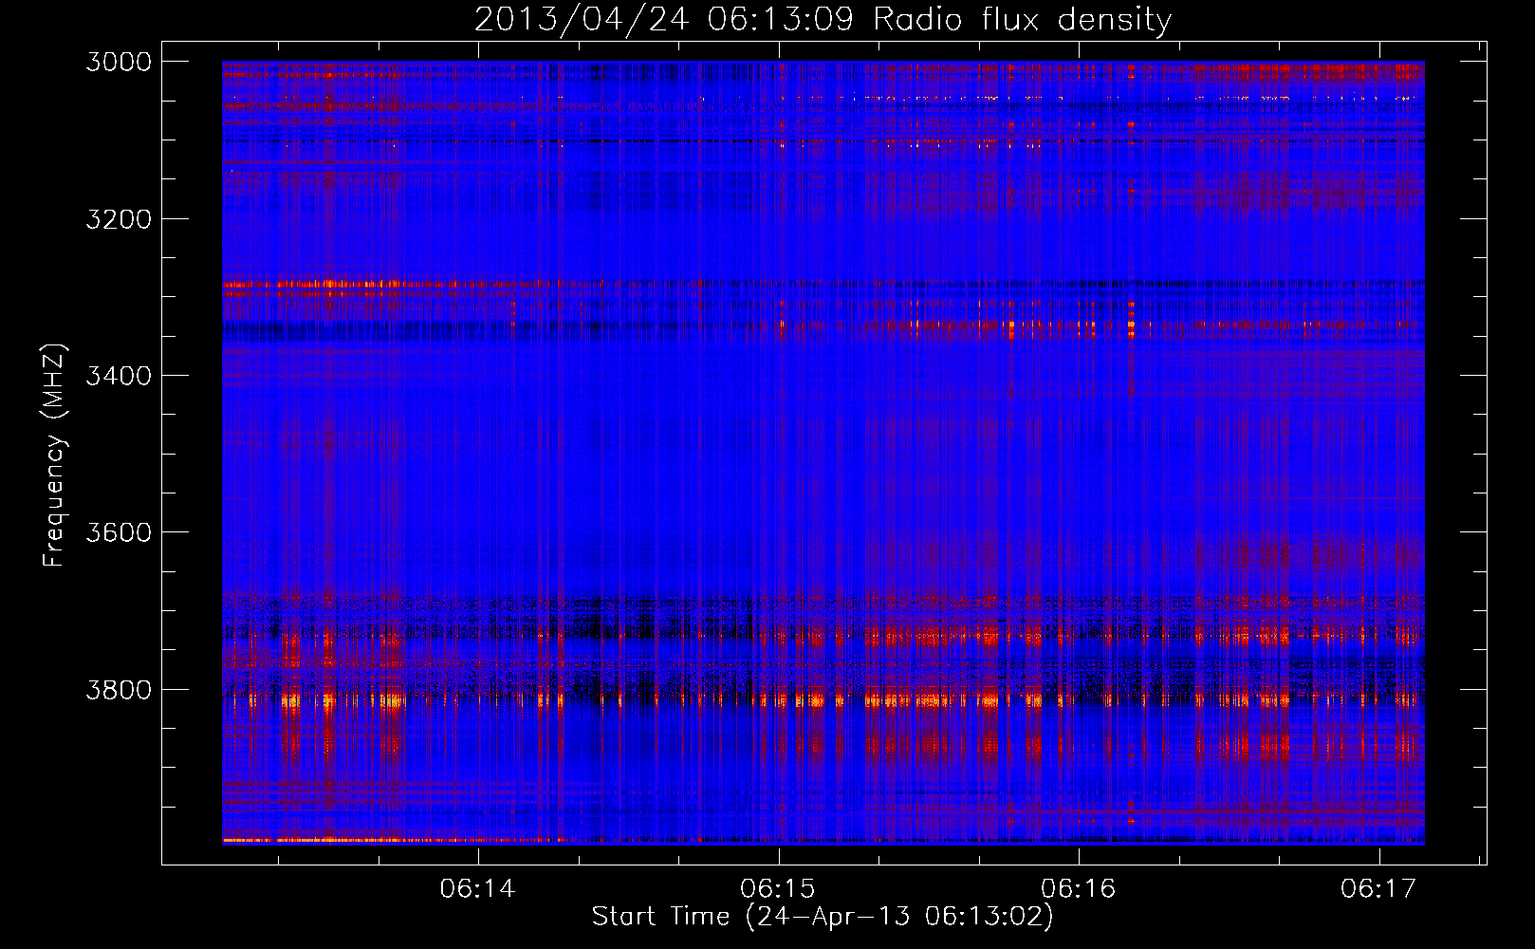This screenshot has width=1535, height=949.
Task: Click the 06:15 time axis label
Action: [778, 888]
